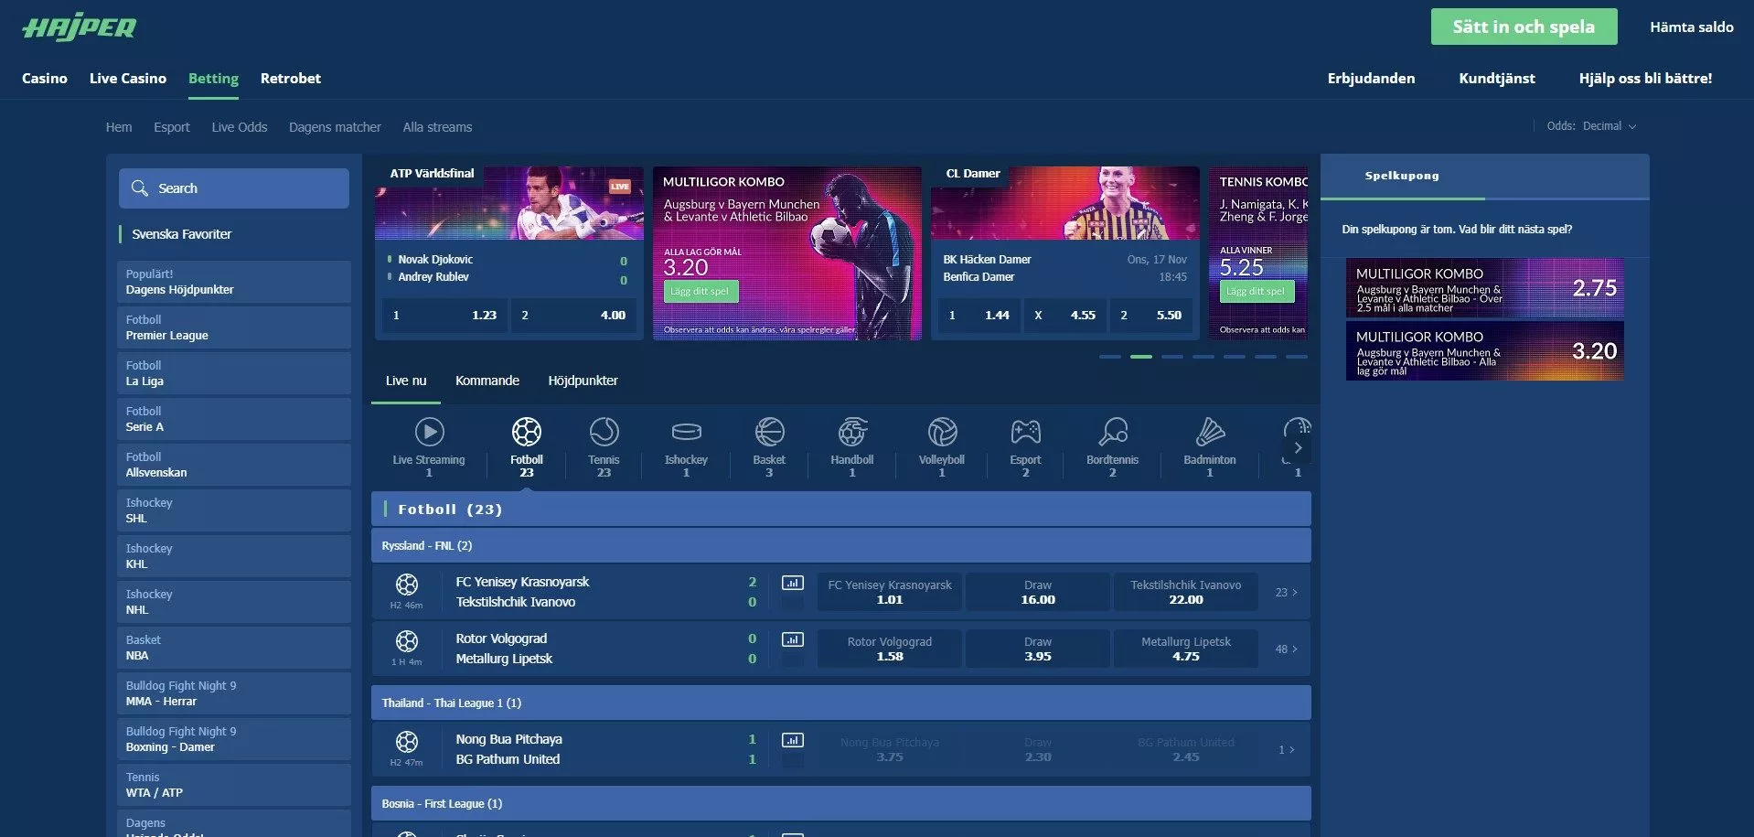
Task: Click Lägg ditt spel on 3.20 kombo
Action: tap(701, 292)
